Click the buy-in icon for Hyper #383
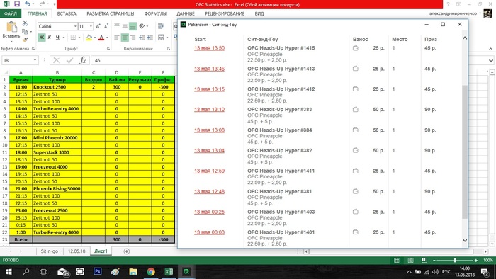496x279 pixels. 356,109
